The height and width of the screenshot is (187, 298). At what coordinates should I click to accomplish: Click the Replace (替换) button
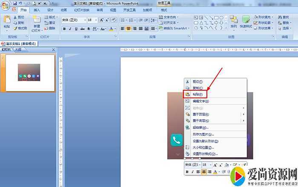285,23
